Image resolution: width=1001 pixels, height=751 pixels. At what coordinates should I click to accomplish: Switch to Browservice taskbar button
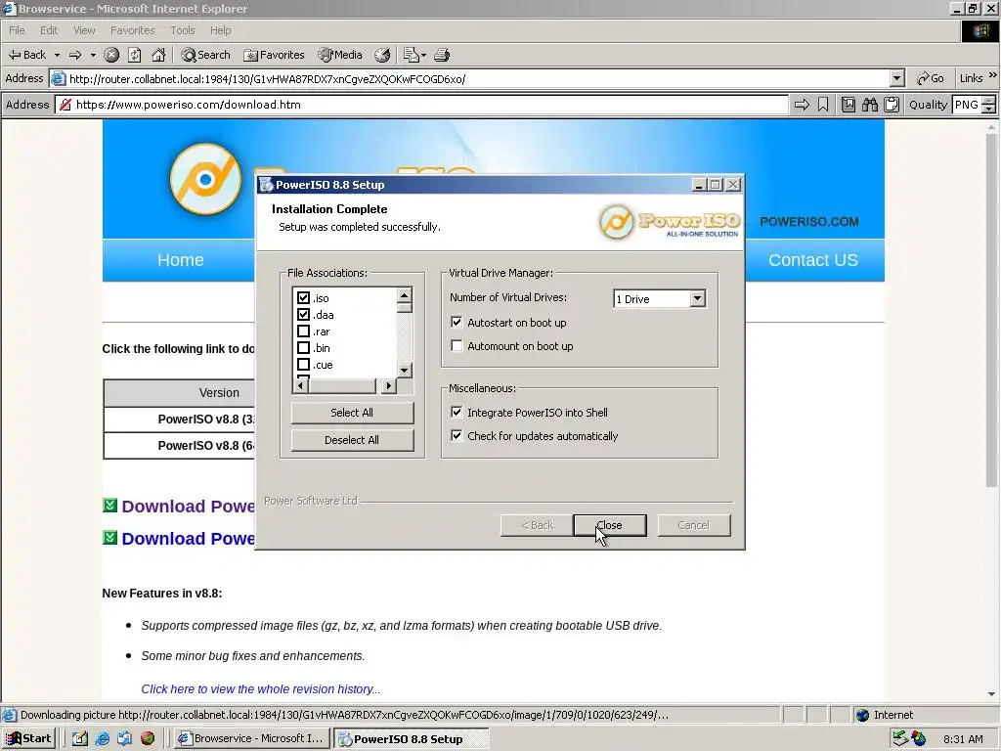tap(251, 738)
